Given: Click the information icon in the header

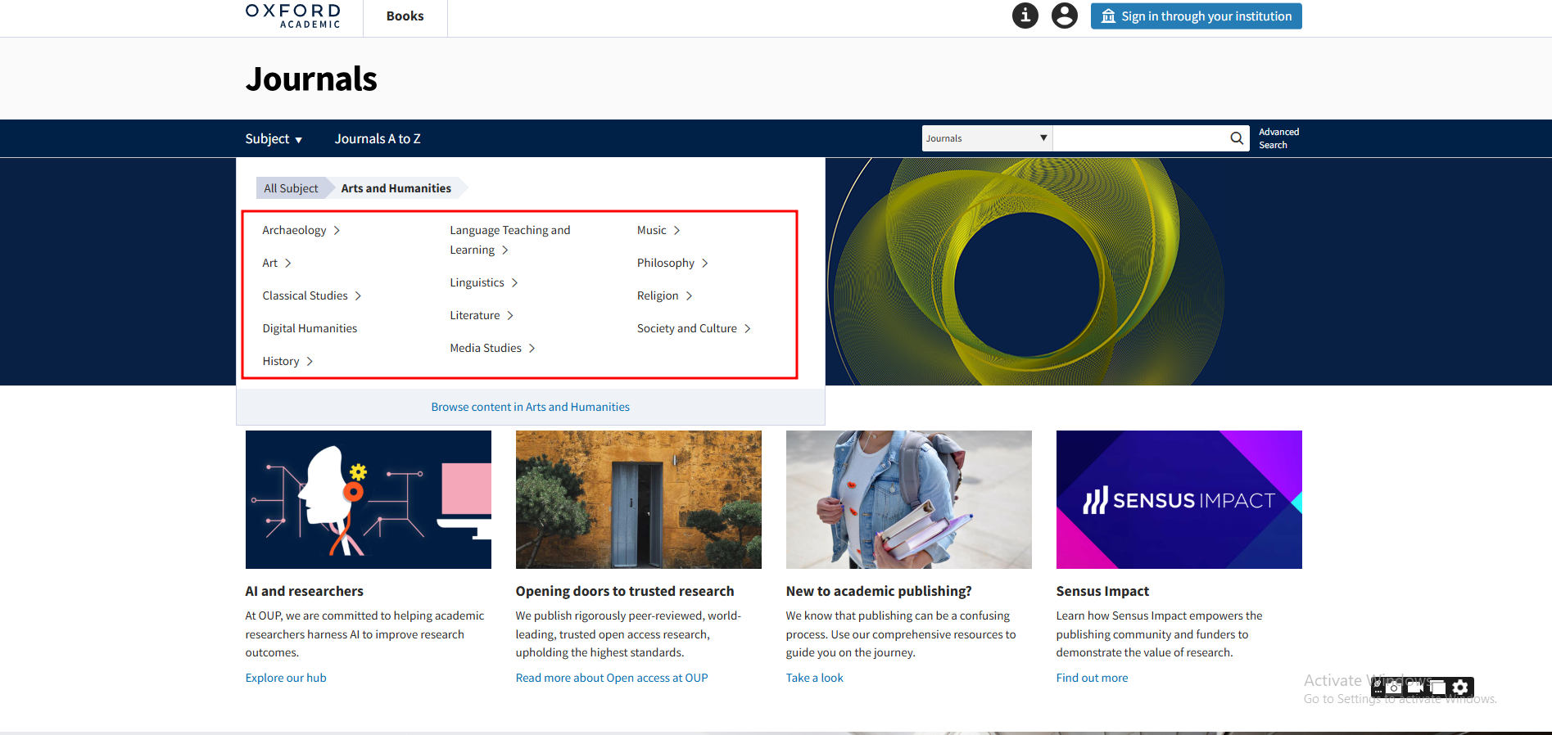Looking at the screenshot, I should (1025, 16).
